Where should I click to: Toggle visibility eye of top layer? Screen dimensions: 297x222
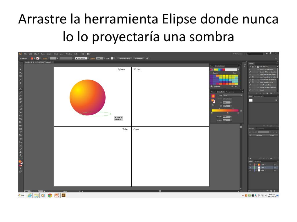pyautogui.click(x=250, y=164)
